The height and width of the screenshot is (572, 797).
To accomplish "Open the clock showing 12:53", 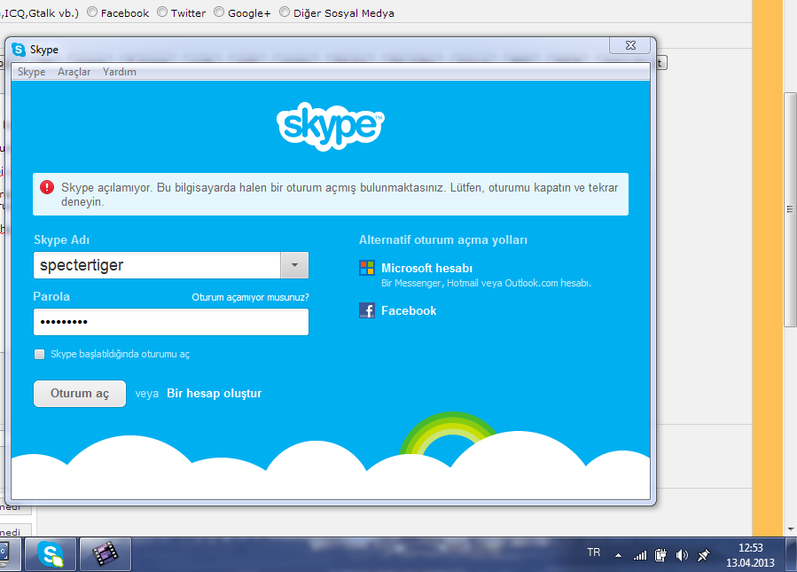I will 750,555.
